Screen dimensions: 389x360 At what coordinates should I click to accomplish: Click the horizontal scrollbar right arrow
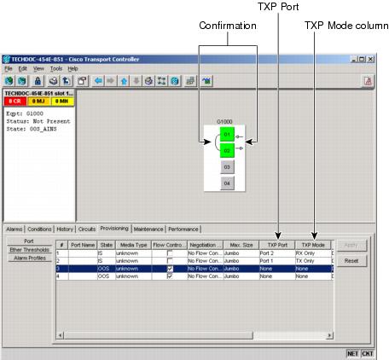329,335
